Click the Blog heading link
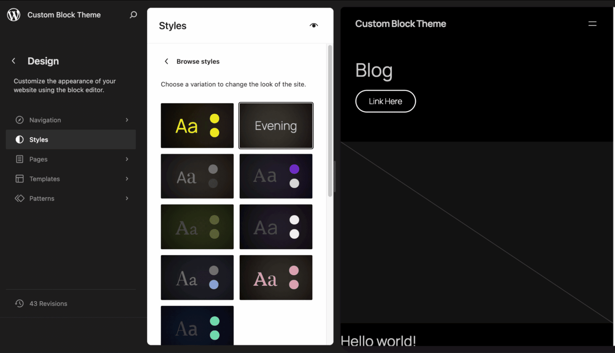 374,71
